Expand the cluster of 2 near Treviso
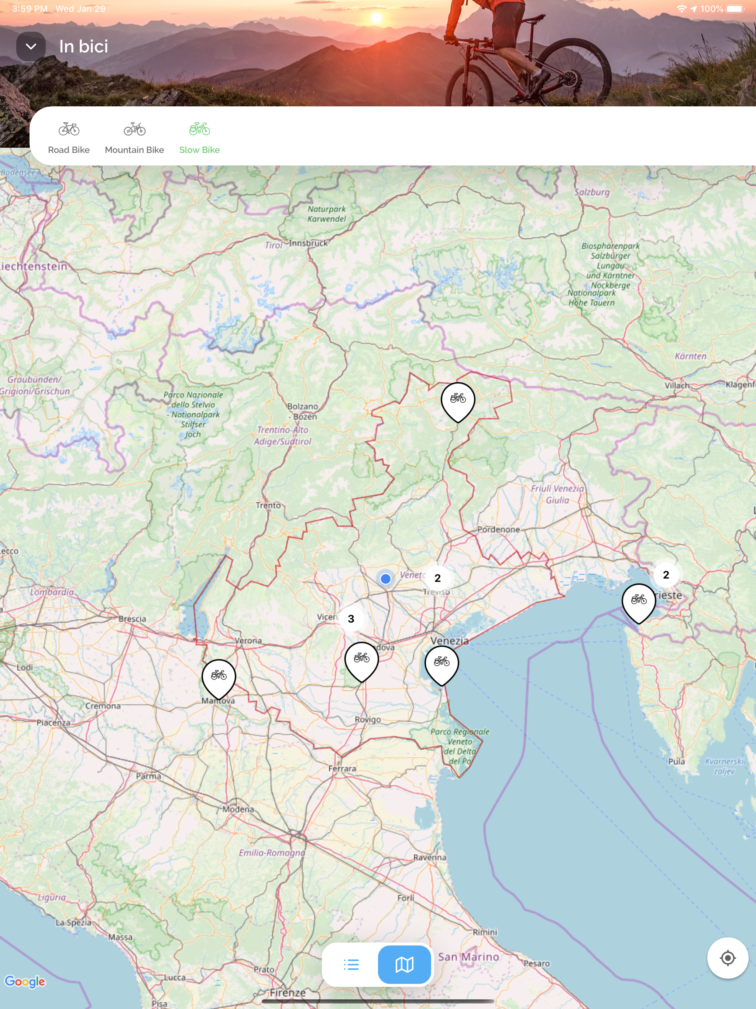Image resolution: width=756 pixels, height=1009 pixels. click(x=438, y=578)
